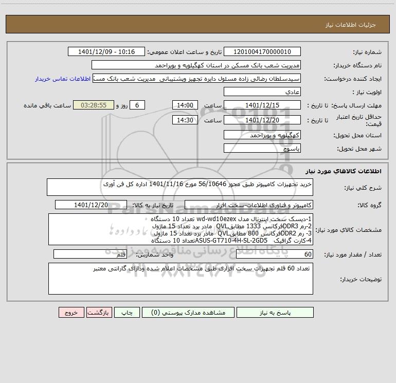This screenshot has width=396, height=383.
Task: Click the شرح کلی نیاز text area
Action: coord(180,187)
